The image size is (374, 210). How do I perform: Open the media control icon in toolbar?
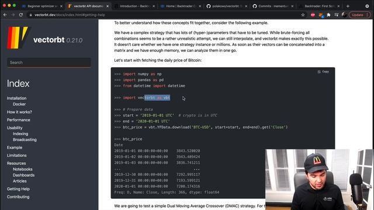coord(337,15)
